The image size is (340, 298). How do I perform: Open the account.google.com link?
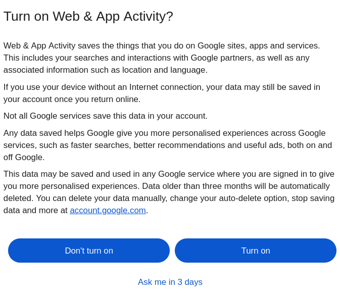(108, 211)
